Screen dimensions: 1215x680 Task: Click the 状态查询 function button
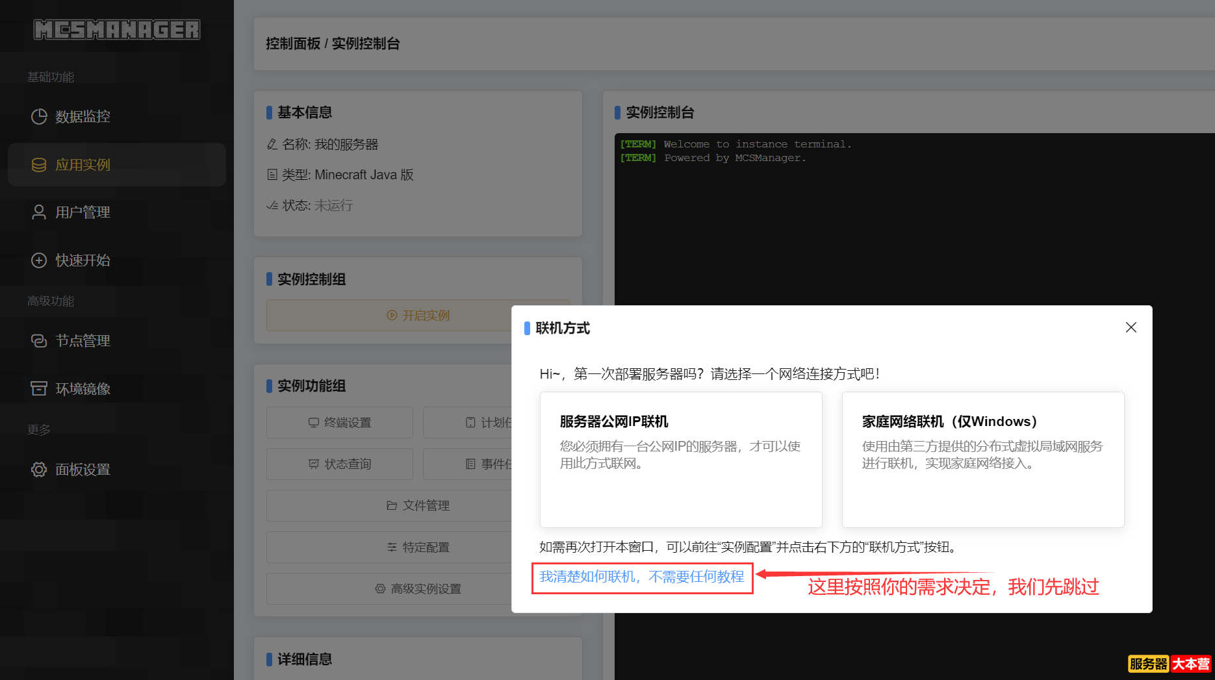(339, 464)
